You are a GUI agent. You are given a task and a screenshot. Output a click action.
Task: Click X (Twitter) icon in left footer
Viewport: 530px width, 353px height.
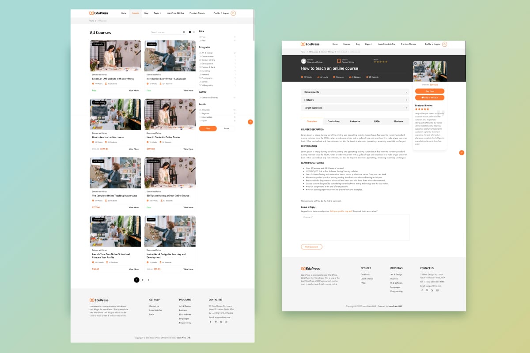[221, 322]
